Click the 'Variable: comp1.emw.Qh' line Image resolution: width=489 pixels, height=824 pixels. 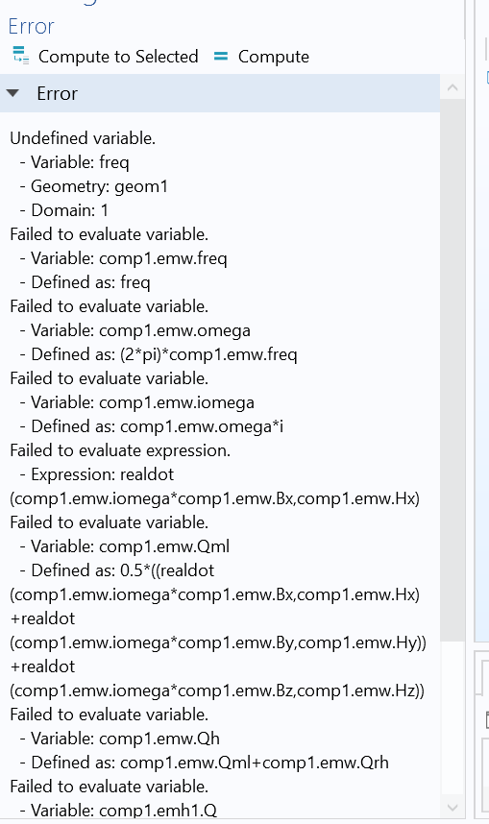[x=120, y=739]
